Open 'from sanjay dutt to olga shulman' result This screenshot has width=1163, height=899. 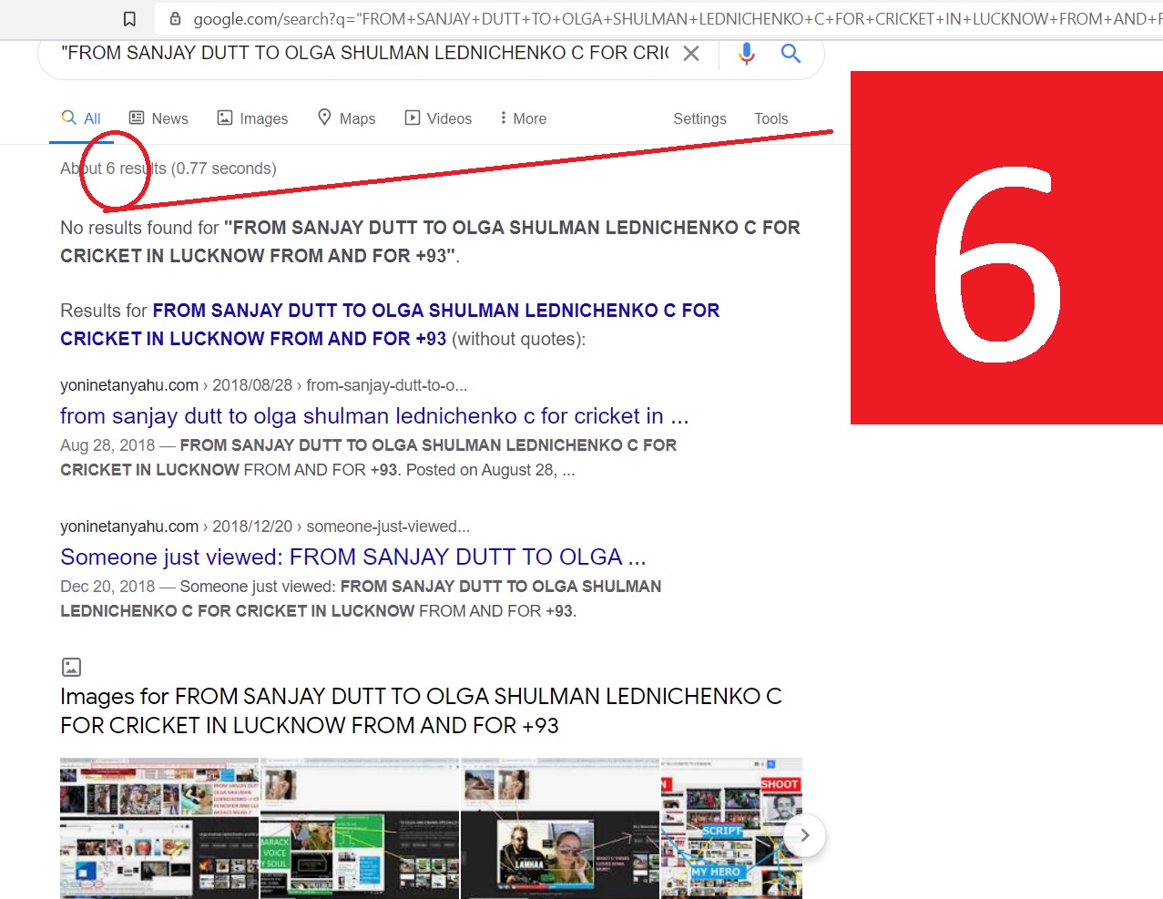(373, 416)
